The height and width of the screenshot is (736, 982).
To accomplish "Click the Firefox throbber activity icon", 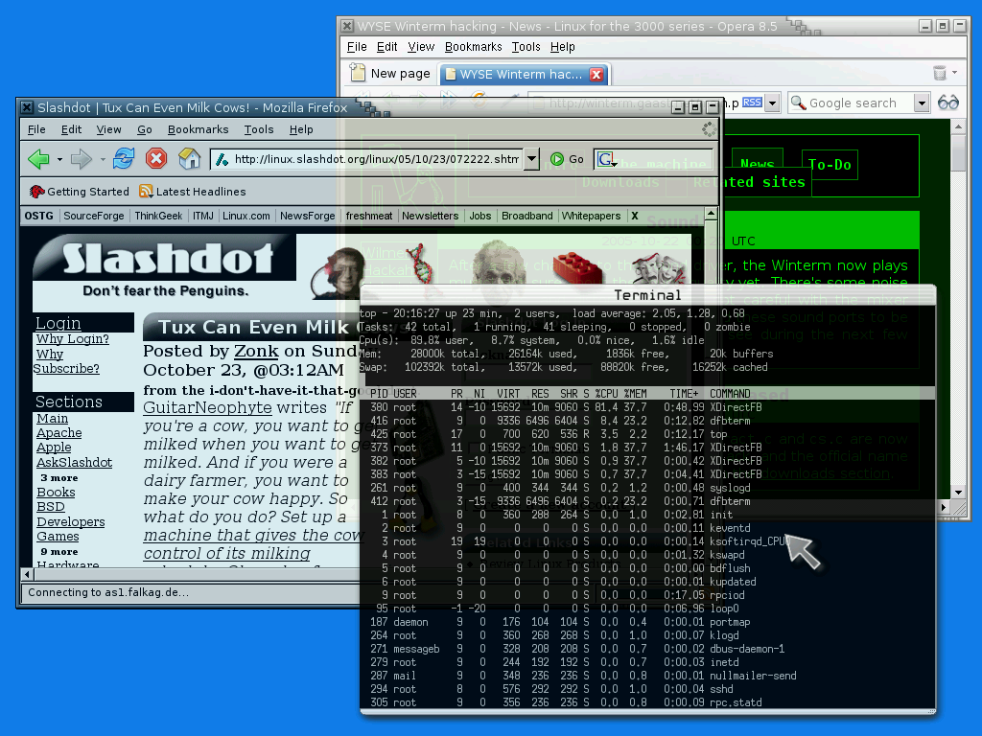I will (709, 129).
